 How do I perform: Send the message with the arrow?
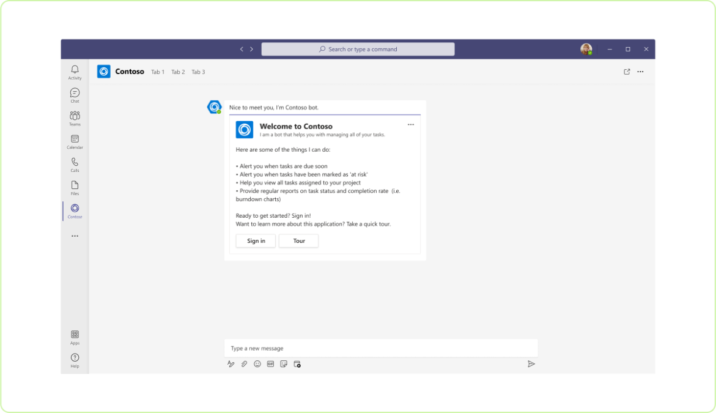[531, 364]
